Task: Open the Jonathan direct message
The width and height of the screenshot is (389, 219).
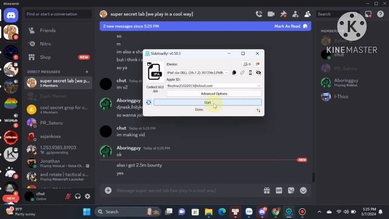Action: 58,163
